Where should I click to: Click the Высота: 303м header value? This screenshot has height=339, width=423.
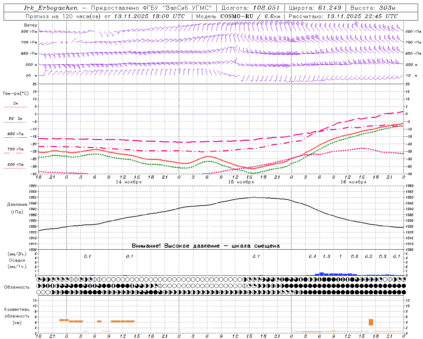coord(373,8)
